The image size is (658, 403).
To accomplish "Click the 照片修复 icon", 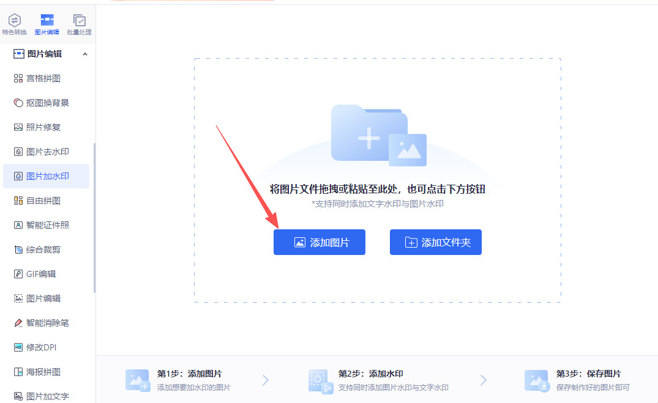I will pyautogui.click(x=18, y=127).
